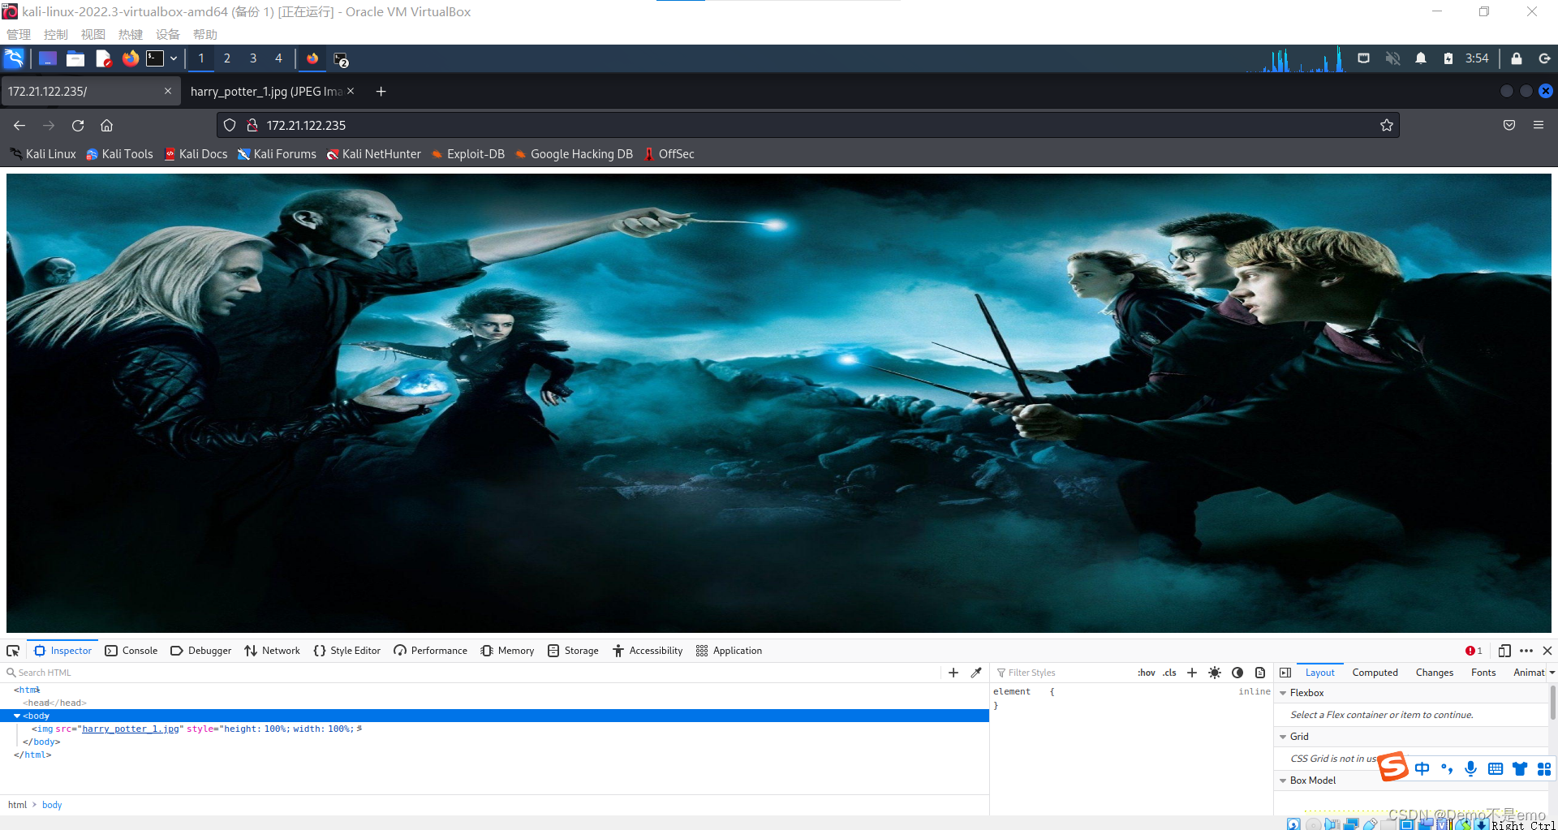
Task: Open DevTools customize three-dots menu
Action: tap(1526, 651)
